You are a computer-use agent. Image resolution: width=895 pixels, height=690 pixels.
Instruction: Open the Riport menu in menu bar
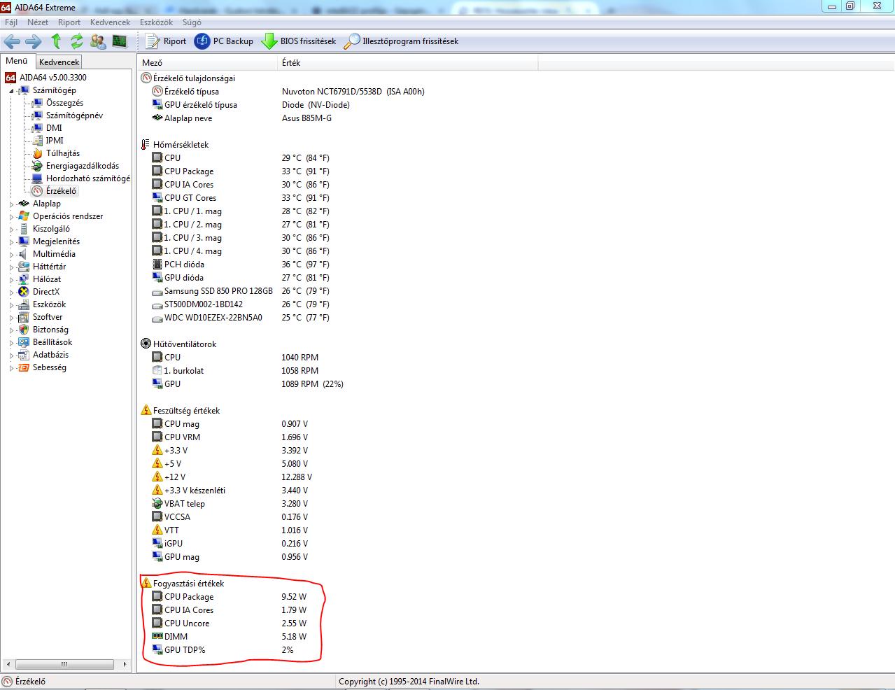click(69, 22)
